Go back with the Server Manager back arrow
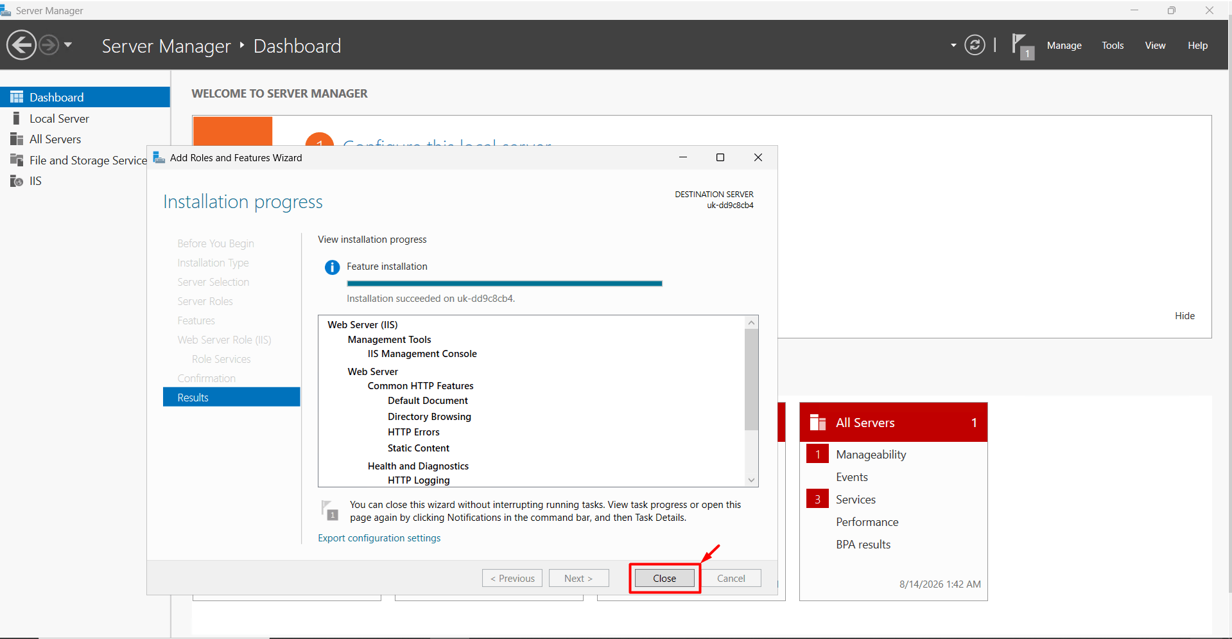 (x=21, y=45)
